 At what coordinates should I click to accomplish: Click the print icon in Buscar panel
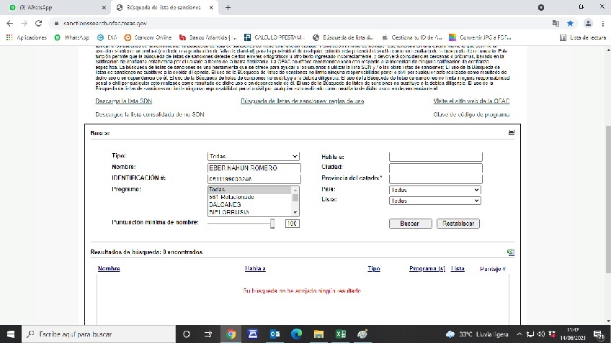pyautogui.click(x=511, y=133)
